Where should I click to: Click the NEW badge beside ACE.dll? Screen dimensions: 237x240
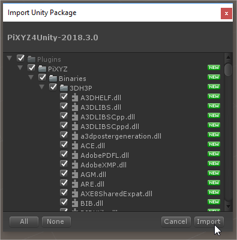click(214, 145)
